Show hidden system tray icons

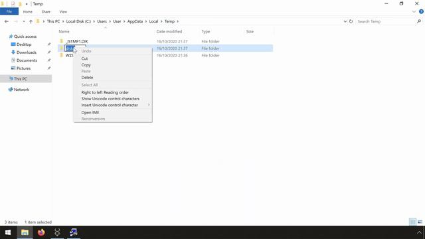pos(419,232)
